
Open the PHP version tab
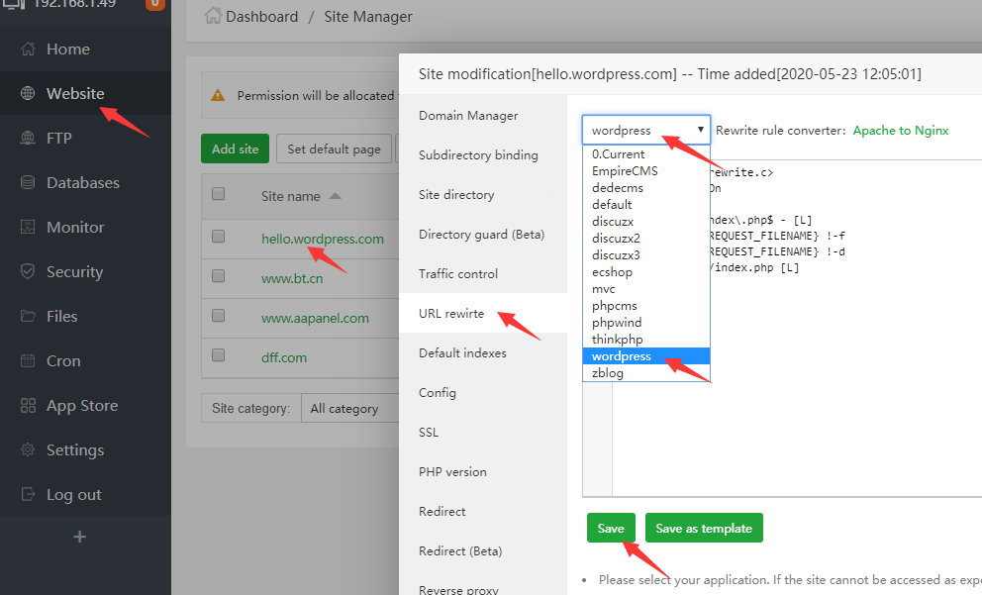452,472
